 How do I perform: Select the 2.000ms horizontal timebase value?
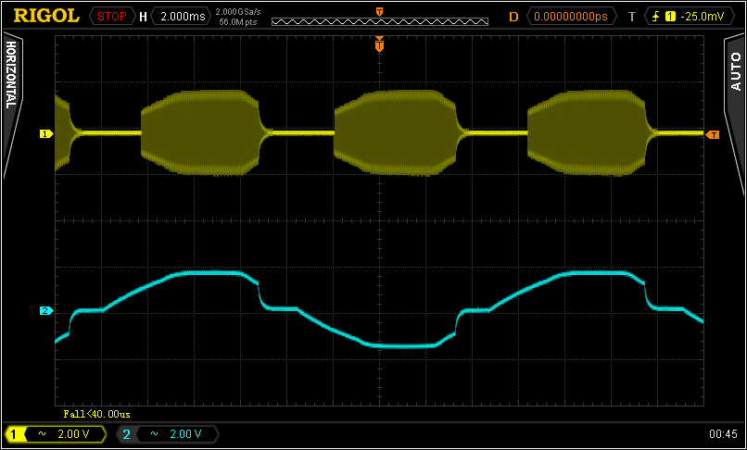[181, 17]
